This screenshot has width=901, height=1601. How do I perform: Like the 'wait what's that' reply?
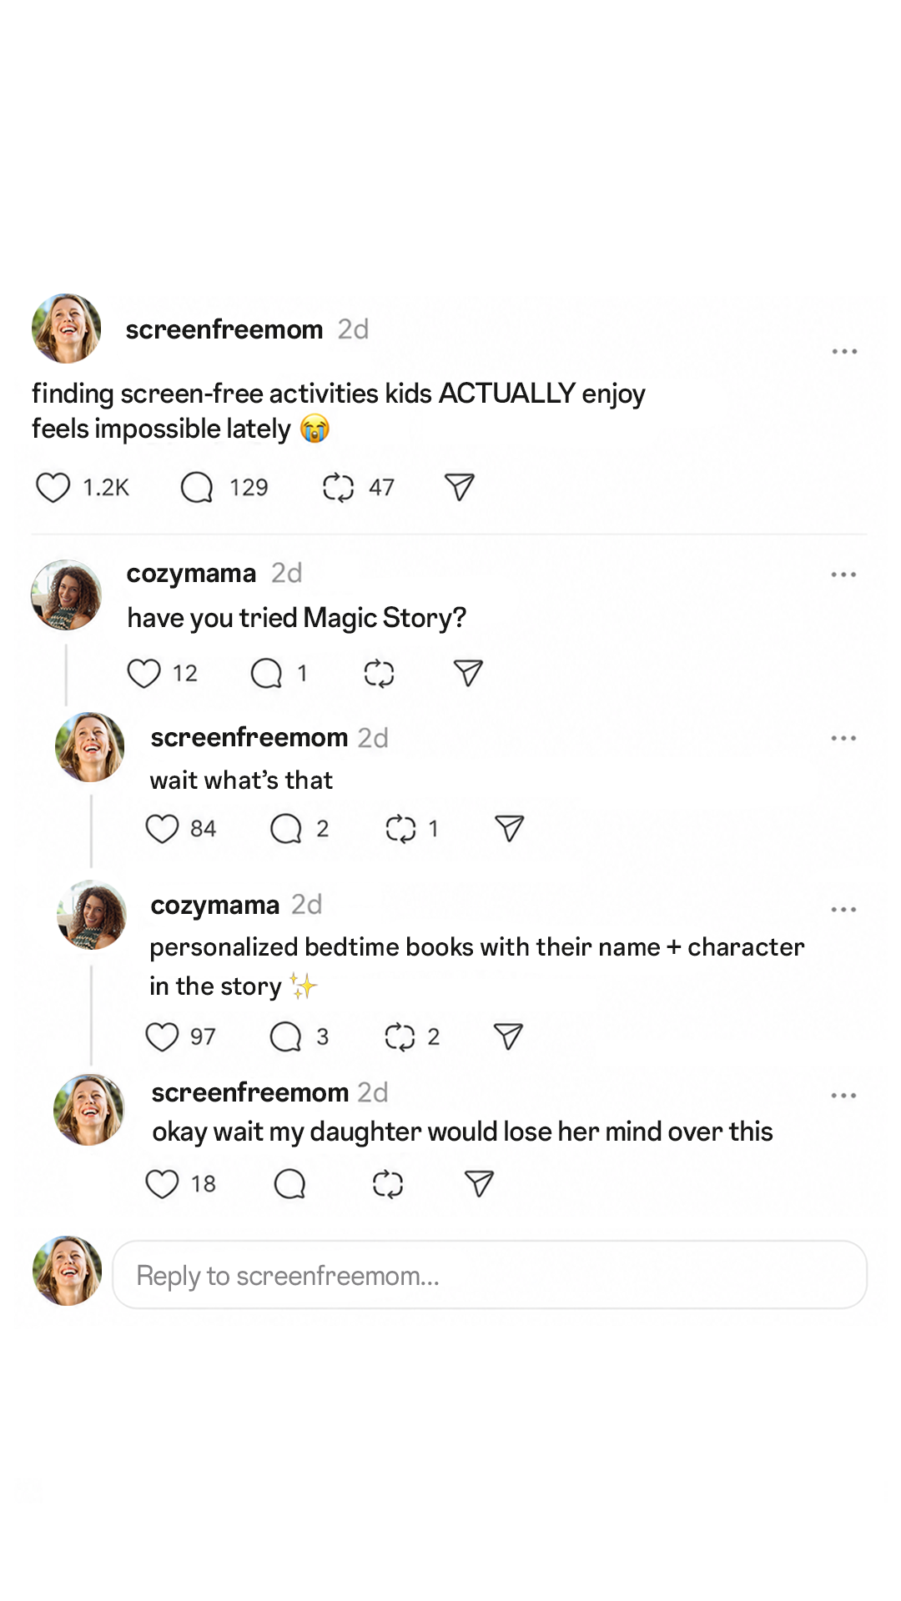162,829
